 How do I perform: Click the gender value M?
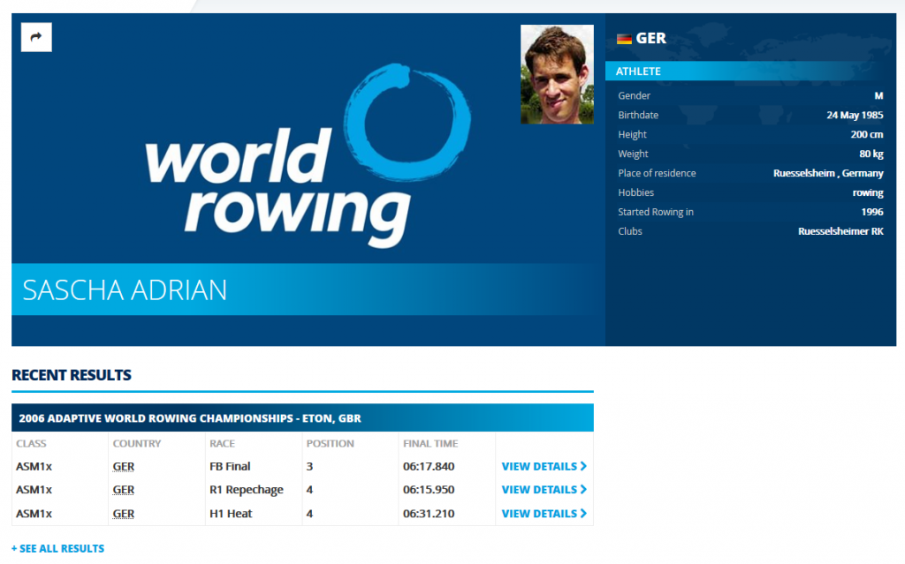point(878,95)
